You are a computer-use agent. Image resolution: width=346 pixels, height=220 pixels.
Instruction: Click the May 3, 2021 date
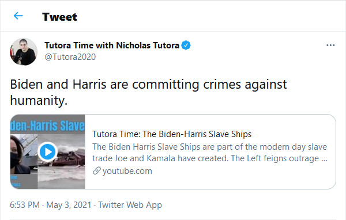point(69,205)
